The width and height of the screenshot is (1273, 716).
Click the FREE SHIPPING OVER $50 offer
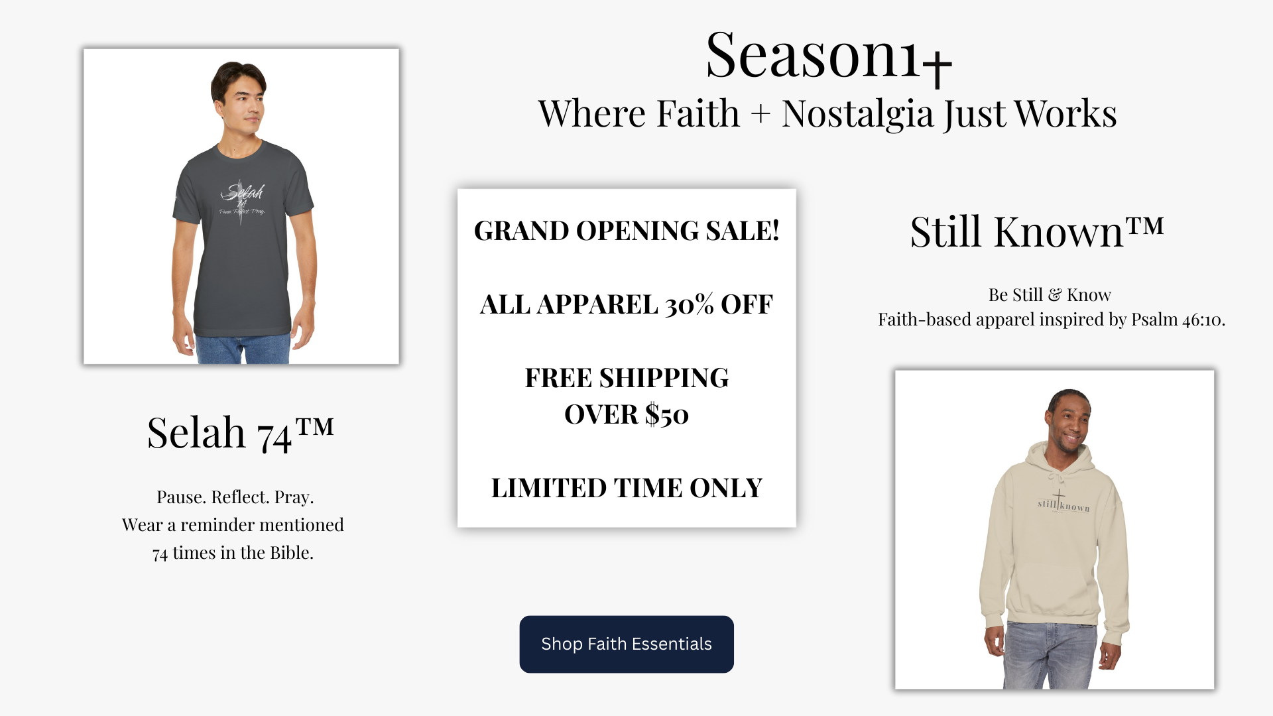627,396
